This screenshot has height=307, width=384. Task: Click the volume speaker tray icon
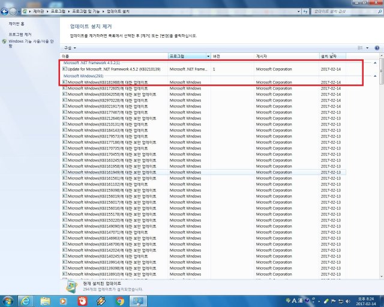click(x=348, y=301)
